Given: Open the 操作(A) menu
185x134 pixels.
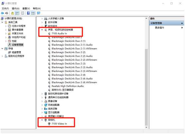Looking at the screenshot, I should click(16, 9).
